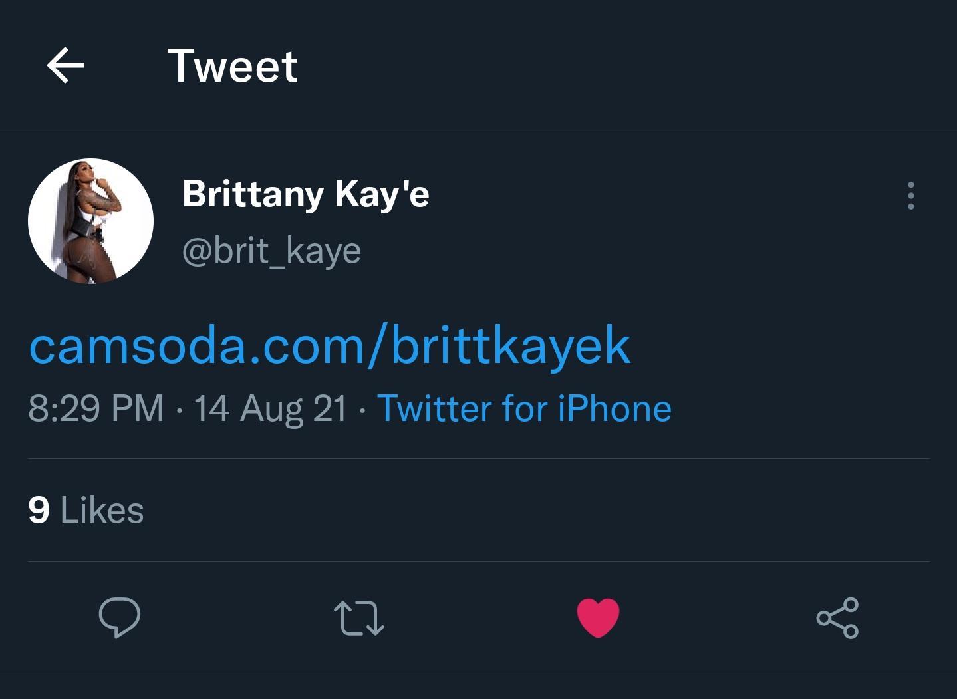The height and width of the screenshot is (699, 957).
Task: Tap the Retweet control to toggle retweet
Action: tap(358, 619)
